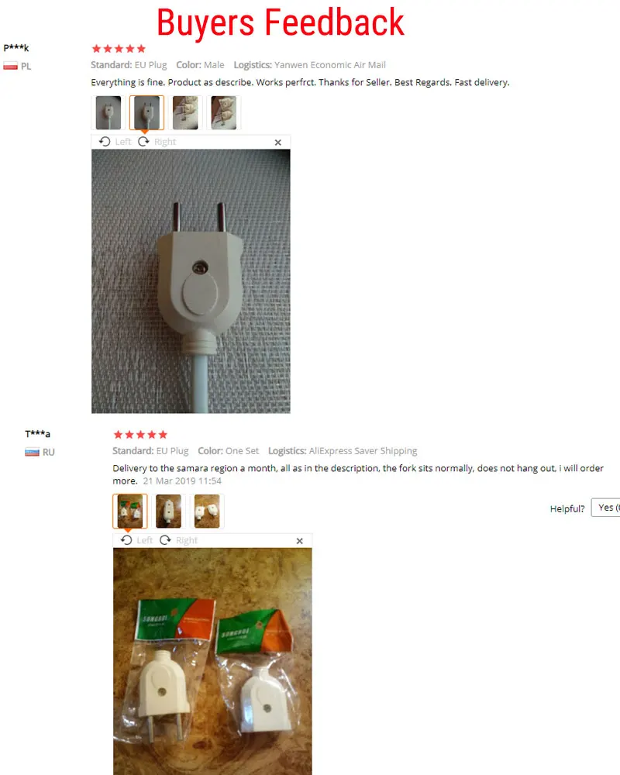Mark T***a's review as helpful Yes
Viewport: 620px width, 775px height.
(605, 508)
